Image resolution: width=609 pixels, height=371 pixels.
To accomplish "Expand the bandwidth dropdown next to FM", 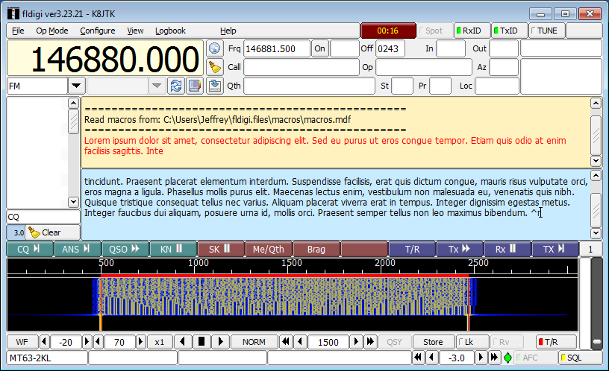I will point(157,86).
